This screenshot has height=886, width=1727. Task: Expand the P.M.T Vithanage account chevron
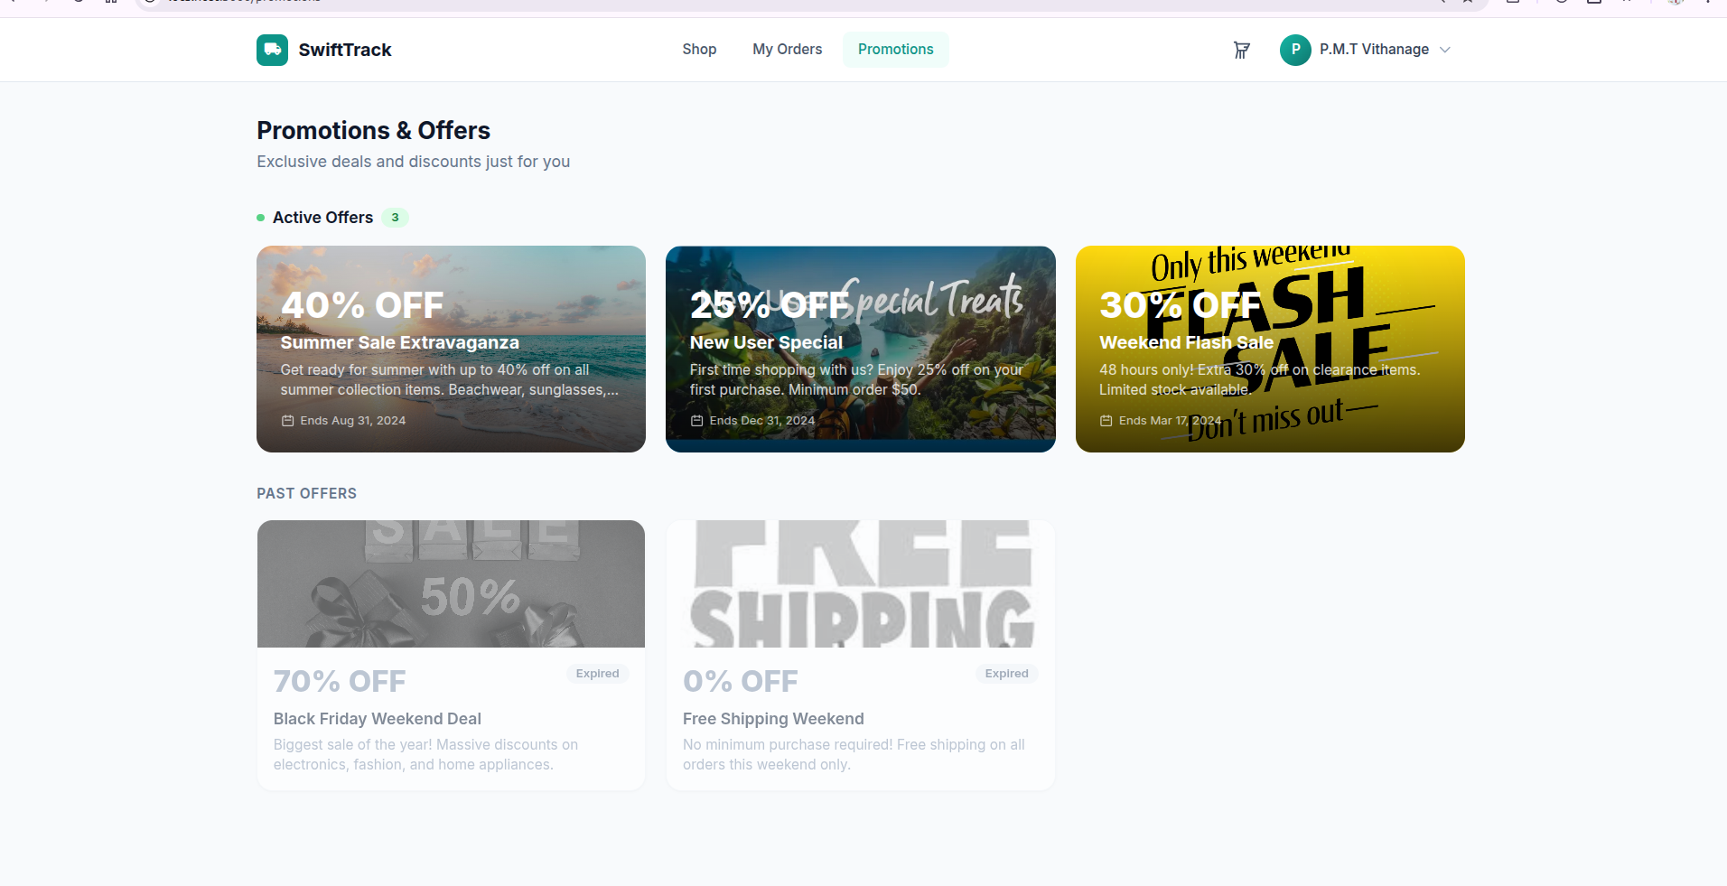point(1444,50)
